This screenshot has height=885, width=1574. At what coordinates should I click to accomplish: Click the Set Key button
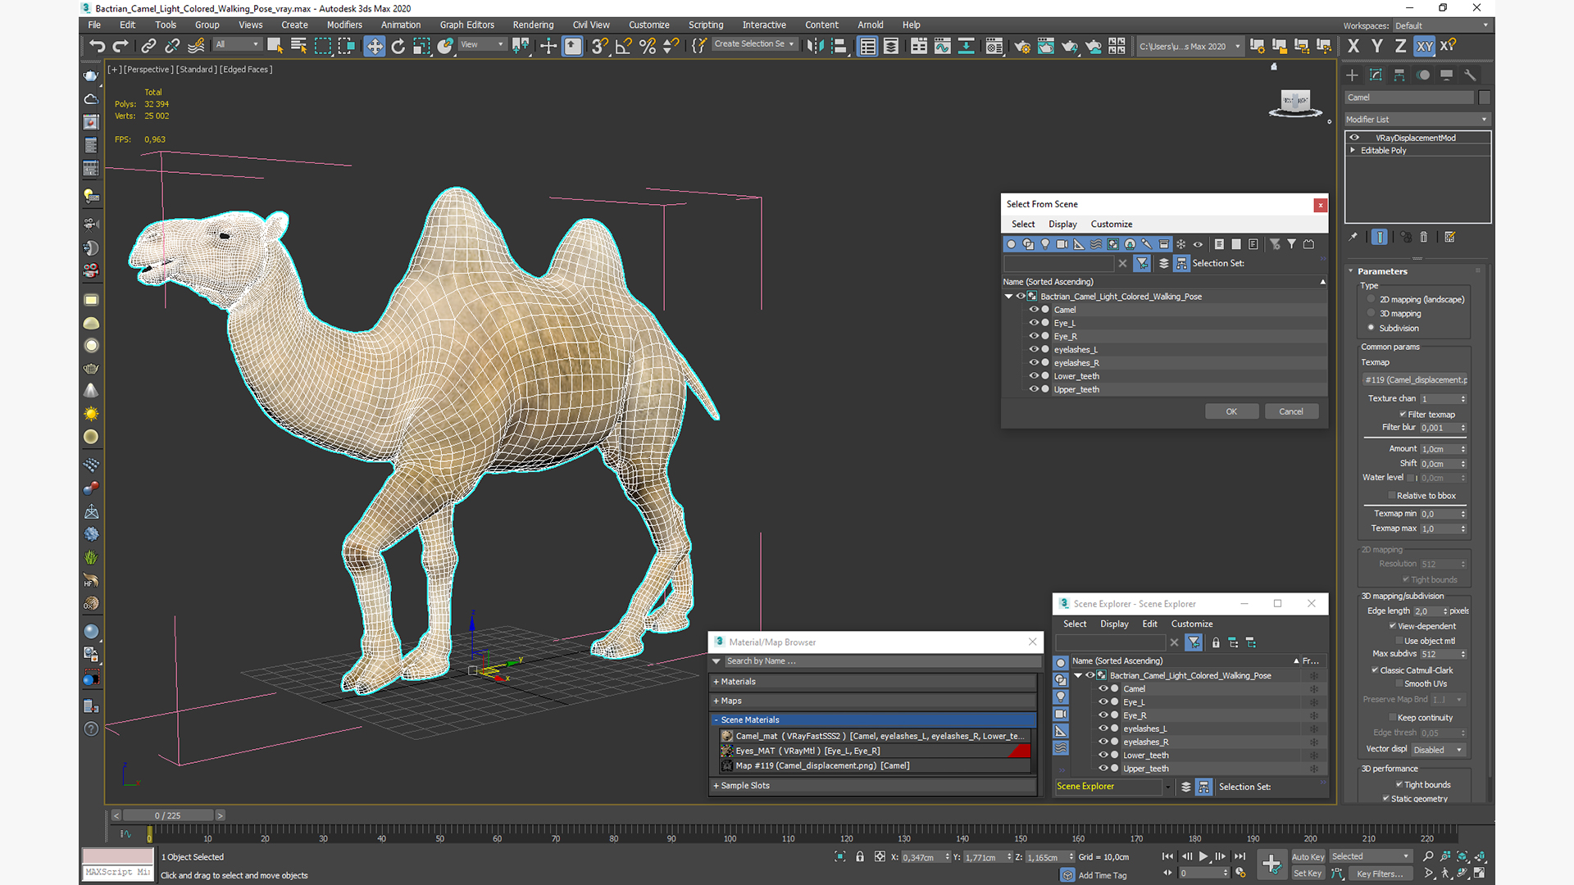[x=1308, y=873]
